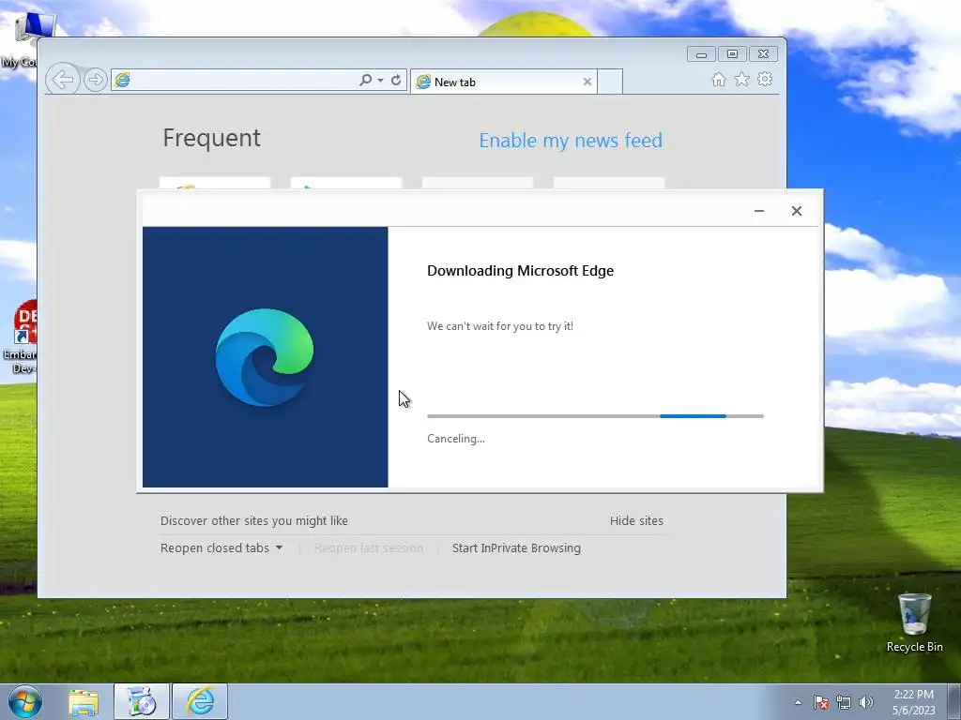Screen dimensions: 961x720
Task: Close the Downloading Microsoft Edge dialog
Action: point(796,211)
